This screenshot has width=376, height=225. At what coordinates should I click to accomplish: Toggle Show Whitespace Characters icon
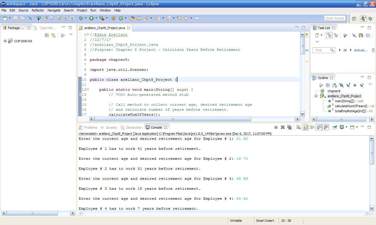[x=72, y=18]
